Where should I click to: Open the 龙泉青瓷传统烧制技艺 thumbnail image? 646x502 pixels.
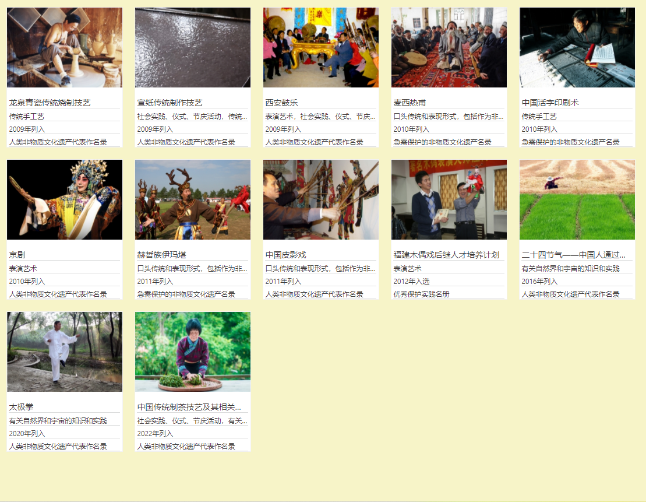point(65,47)
